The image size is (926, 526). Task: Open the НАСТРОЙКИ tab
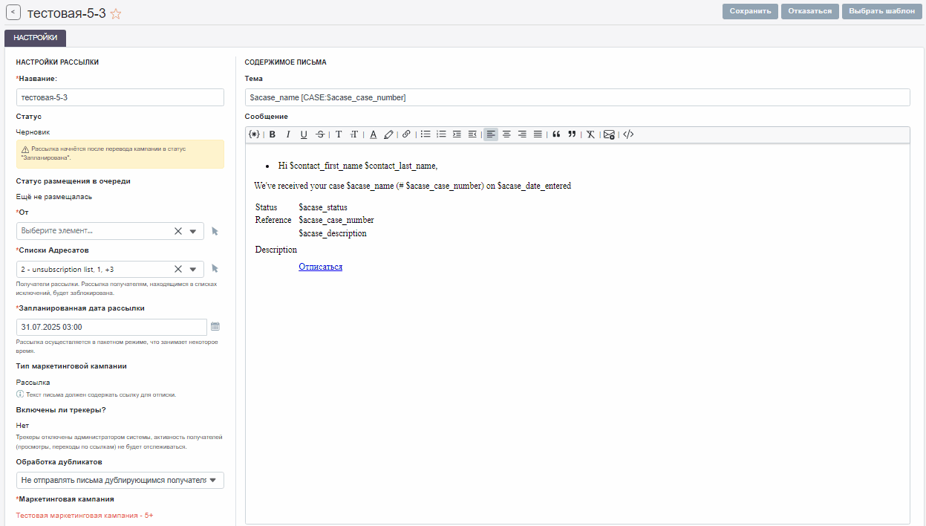(x=36, y=38)
